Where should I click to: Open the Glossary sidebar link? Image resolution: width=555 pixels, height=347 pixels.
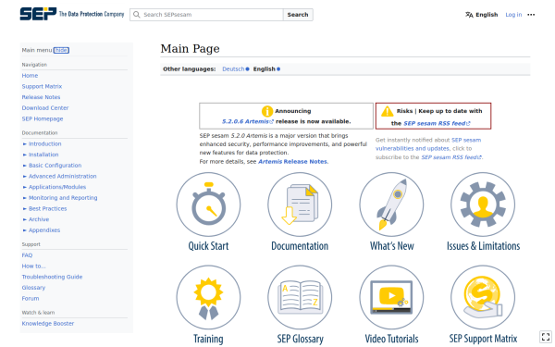pyautogui.click(x=33, y=288)
